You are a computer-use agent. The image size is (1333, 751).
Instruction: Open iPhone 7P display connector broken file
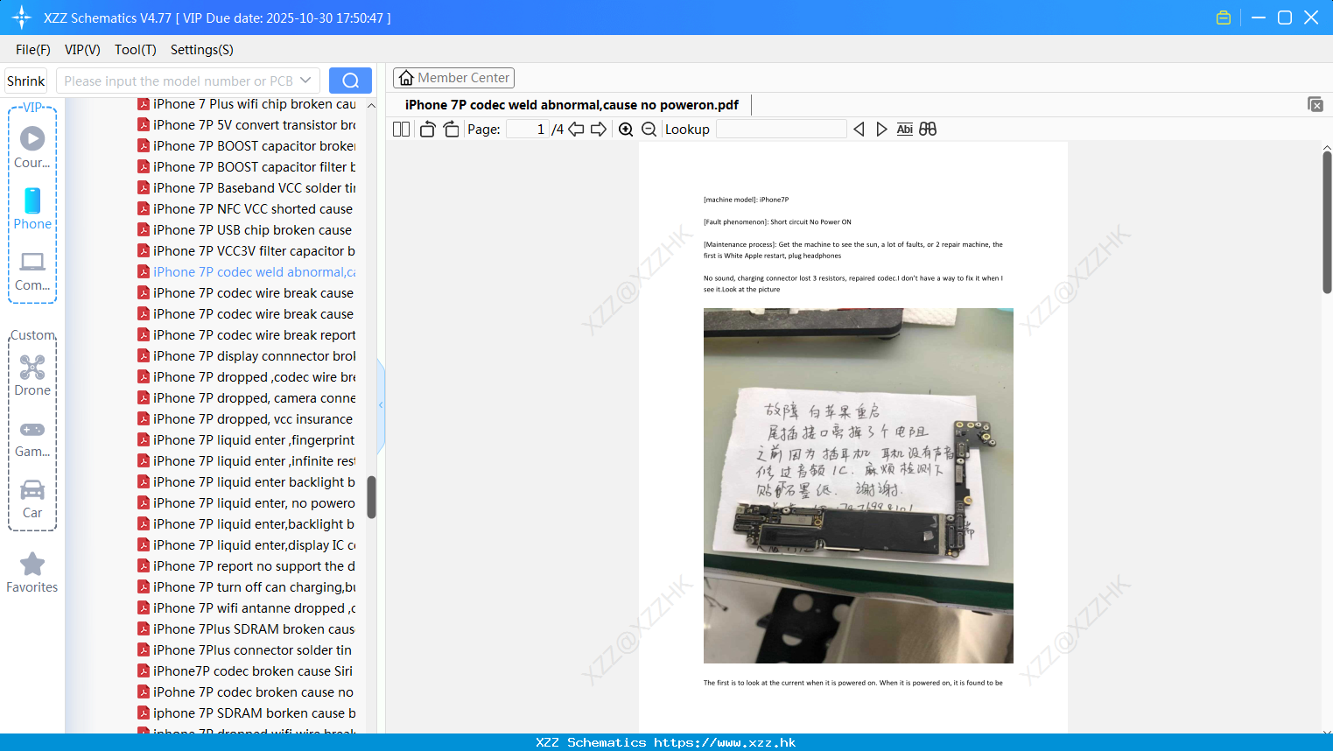click(x=248, y=356)
